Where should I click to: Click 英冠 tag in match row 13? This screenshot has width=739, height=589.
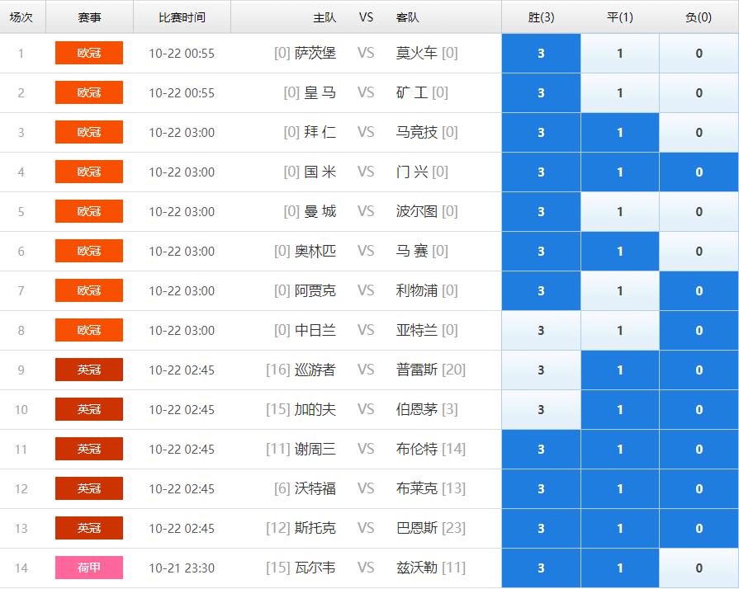89,527
